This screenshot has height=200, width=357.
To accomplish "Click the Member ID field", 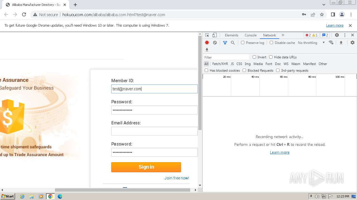I will point(154,89).
